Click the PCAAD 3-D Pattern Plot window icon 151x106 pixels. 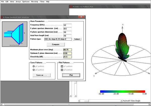(x=71, y=7)
